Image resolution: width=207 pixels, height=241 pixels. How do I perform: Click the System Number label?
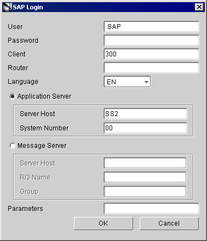point(44,128)
